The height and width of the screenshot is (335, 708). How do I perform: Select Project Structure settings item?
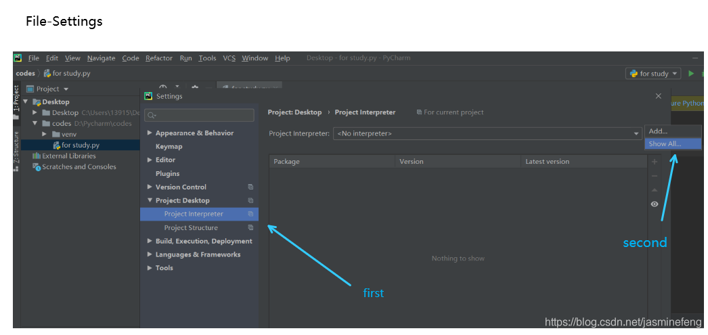click(199, 227)
